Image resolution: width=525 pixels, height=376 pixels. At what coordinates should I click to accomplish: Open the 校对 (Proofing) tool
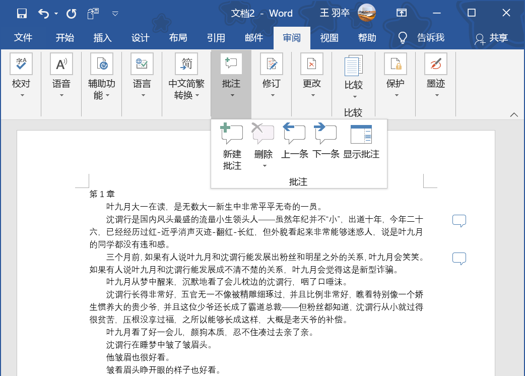(x=21, y=71)
